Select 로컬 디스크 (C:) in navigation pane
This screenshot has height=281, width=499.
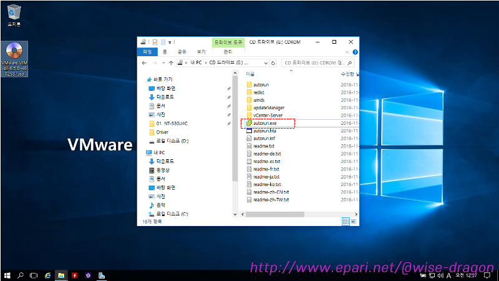(x=172, y=214)
